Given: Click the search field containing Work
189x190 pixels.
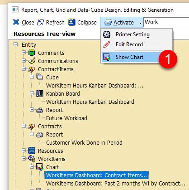Looking at the screenshot, I should click(x=166, y=22).
